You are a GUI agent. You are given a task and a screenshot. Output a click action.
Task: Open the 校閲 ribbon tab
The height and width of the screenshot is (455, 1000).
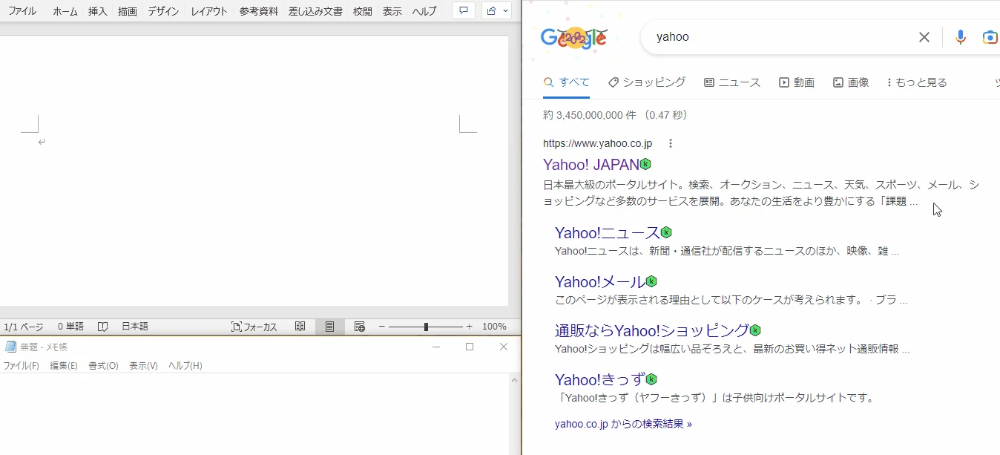[x=363, y=11]
